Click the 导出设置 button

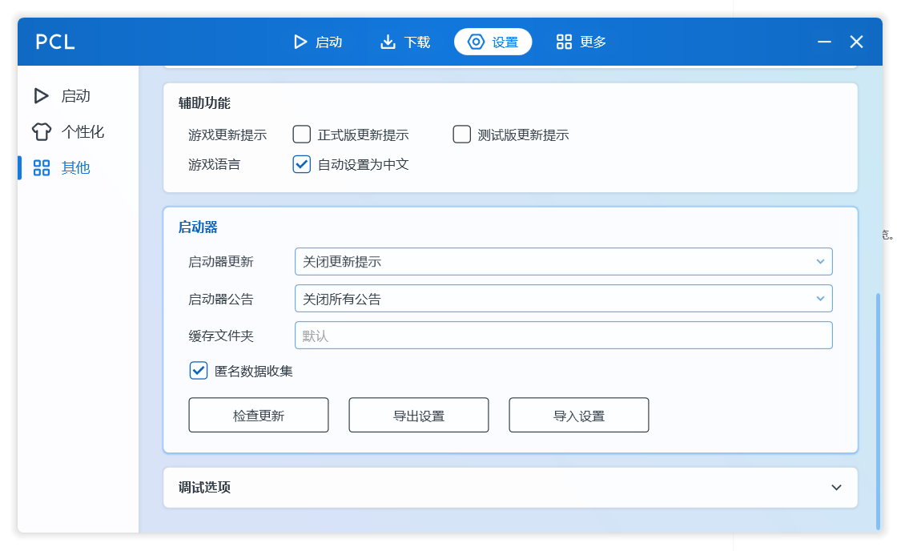tap(419, 415)
